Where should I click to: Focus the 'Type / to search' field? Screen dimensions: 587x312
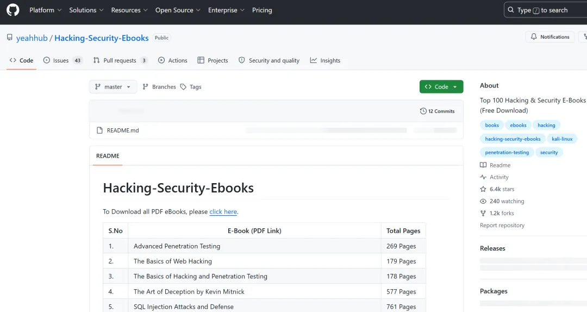546,10
